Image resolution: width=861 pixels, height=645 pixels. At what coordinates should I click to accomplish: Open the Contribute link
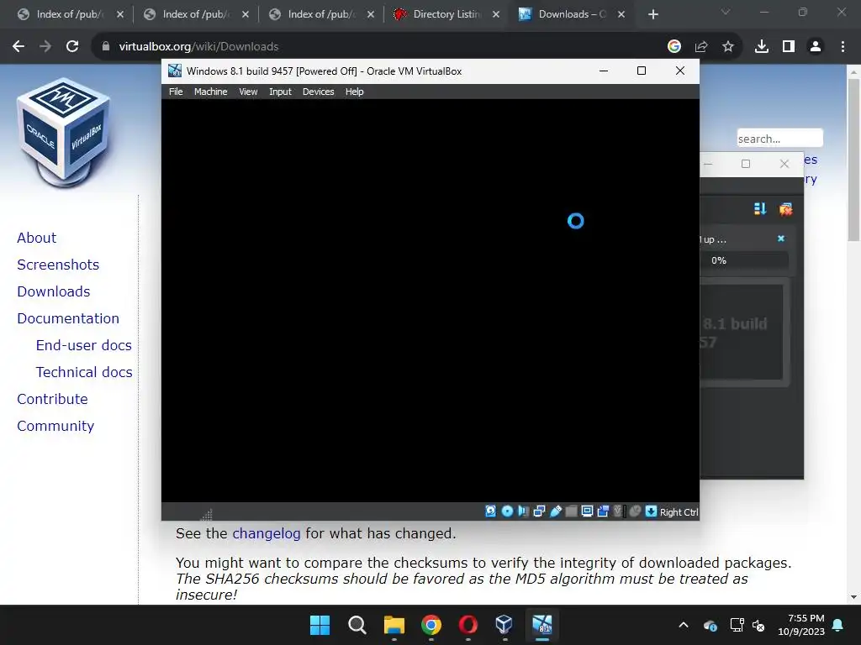[53, 399]
